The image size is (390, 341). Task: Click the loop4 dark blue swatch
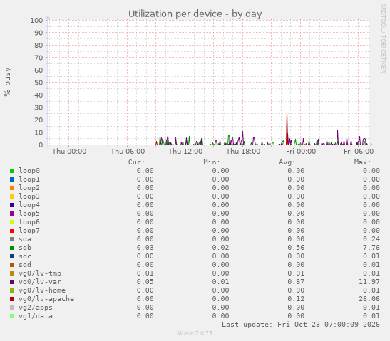coord(12,205)
